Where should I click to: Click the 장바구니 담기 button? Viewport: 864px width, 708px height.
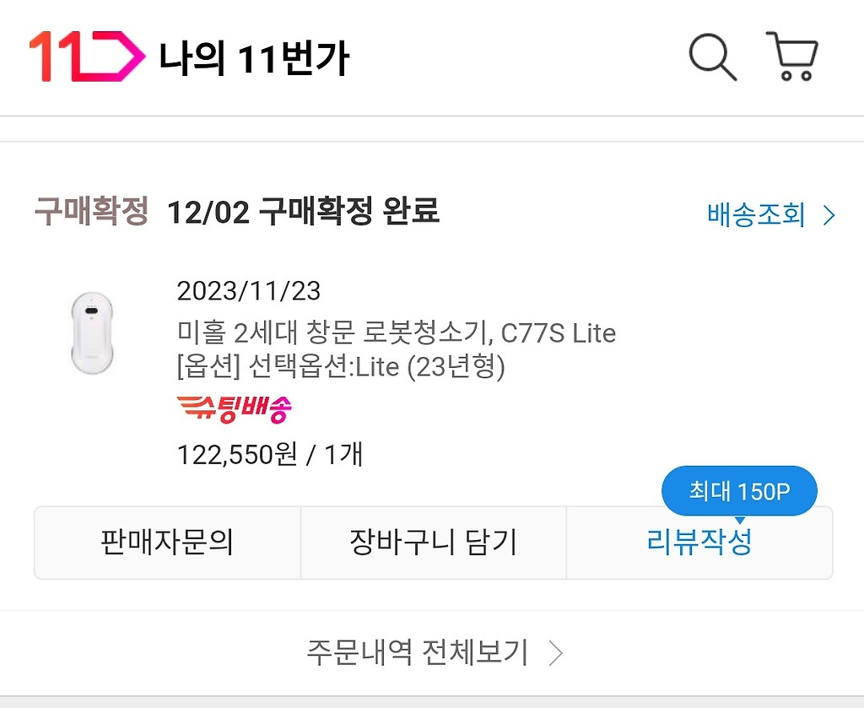434,543
